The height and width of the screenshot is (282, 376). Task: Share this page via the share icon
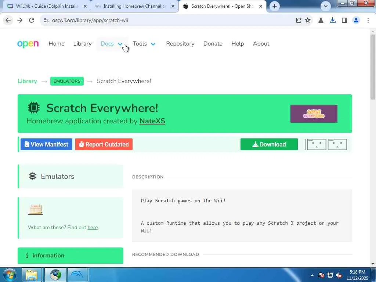[x=299, y=21]
